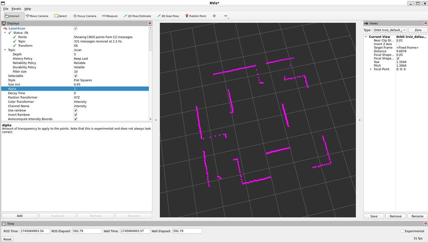Choose the Select tool
The width and height of the screenshot is (428, 243).
61,16
